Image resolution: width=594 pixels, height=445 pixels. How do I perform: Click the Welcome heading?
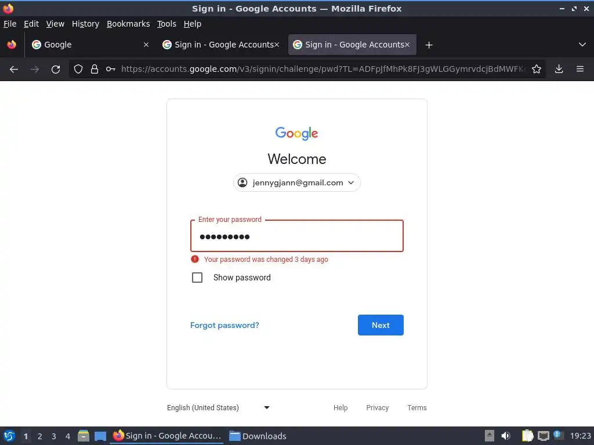pos(296,159)
